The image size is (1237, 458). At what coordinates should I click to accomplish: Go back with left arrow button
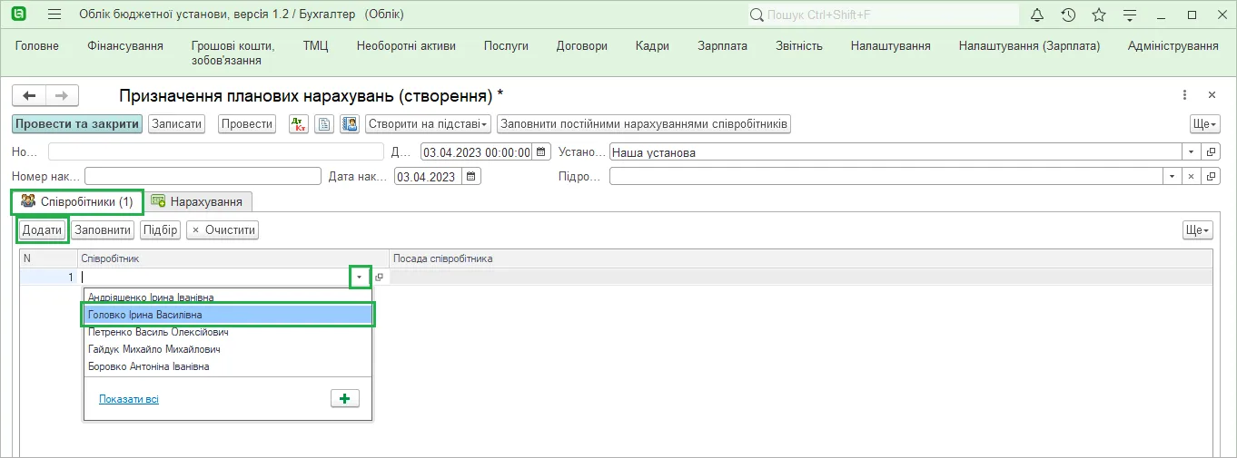tap(29, 95)
